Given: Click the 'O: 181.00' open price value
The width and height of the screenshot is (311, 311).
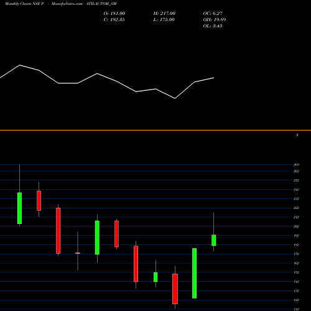Looking at the screenshot, I should (x=114, y=14).
